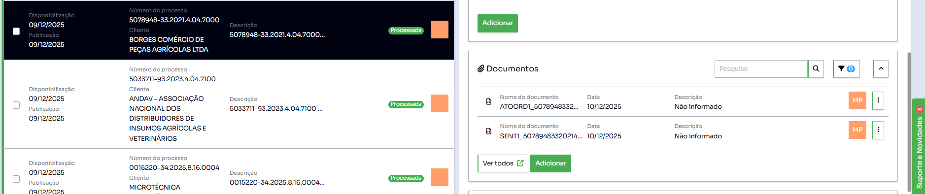Click the paperclip icon beside Documentos
The image size is (925, 194).
tap(481, 68)
